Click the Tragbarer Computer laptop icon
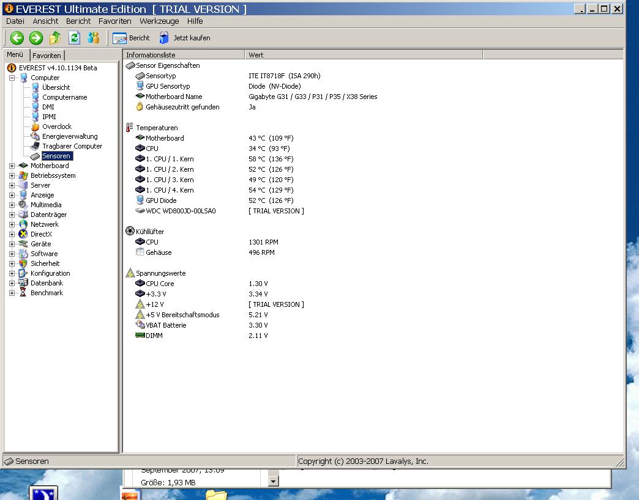This screenshot has height=500, width=639. pos(35,146)
